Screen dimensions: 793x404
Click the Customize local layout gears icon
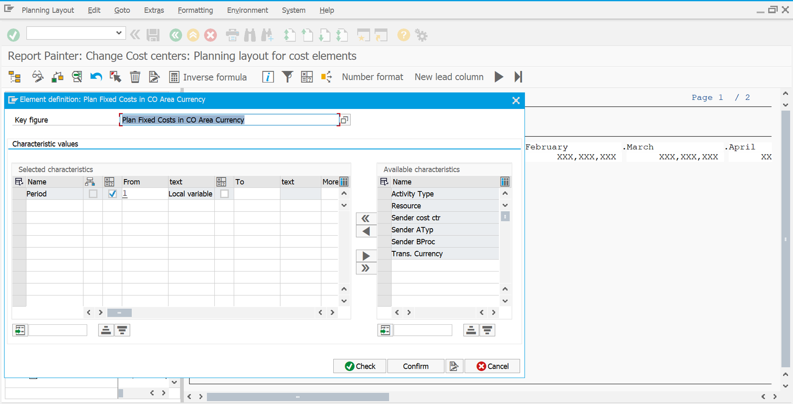pos(421,35)
